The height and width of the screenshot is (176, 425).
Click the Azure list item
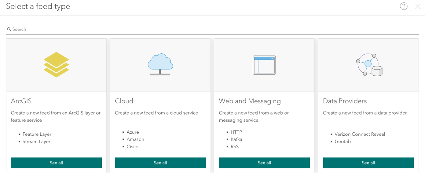click(133, 132)
